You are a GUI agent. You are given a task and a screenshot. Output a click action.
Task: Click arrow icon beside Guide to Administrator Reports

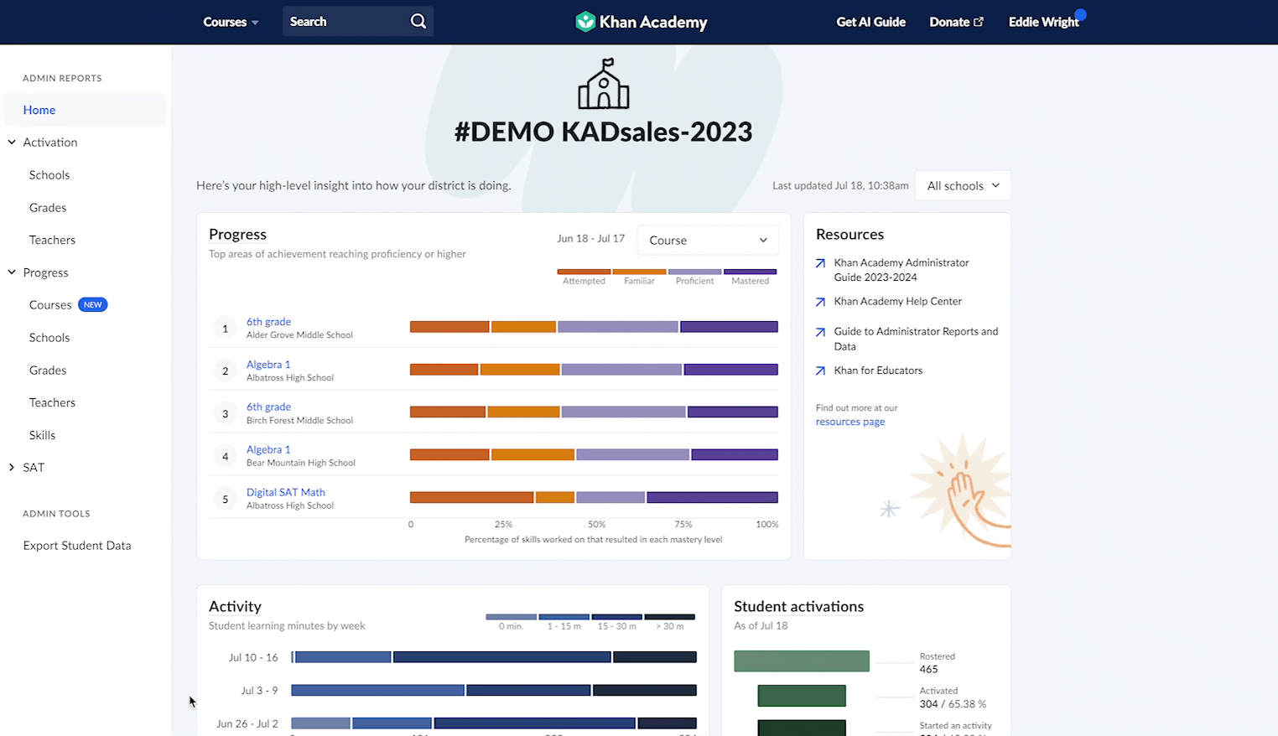(x=820, y=332)
